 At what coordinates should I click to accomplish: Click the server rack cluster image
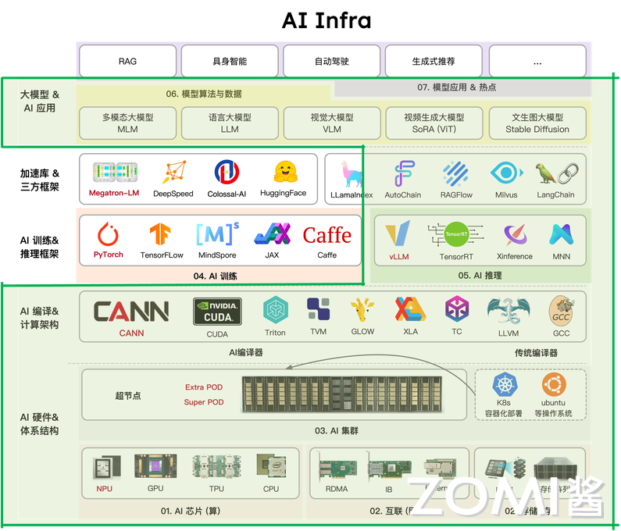pos(350,394)
